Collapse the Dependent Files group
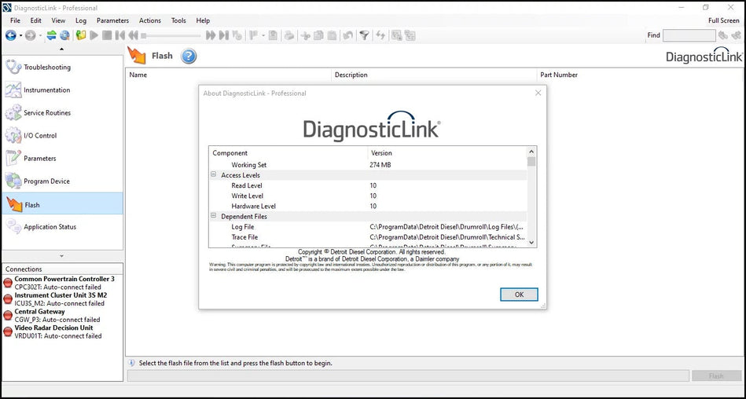The height and width of the screenshot is (399, 746). pyautogui.click(x=214, y=216)
